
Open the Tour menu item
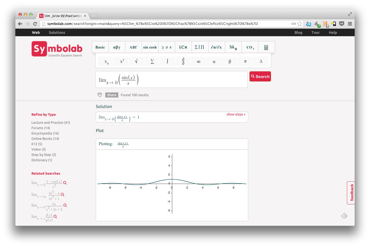coord(315,32)
